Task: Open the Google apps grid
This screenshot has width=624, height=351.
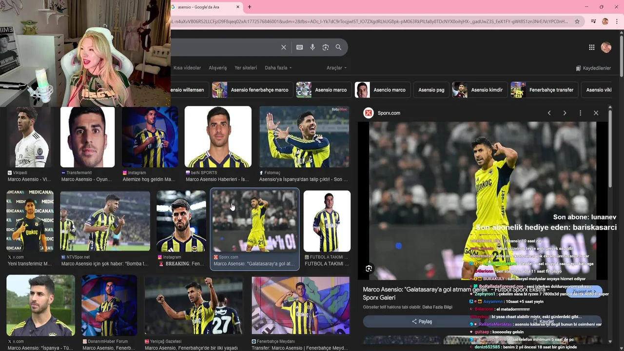Action: (x=591, y=47)
